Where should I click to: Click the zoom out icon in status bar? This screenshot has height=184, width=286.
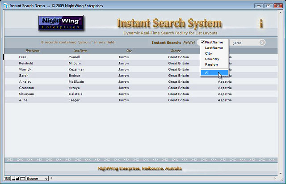click(13, 179)
